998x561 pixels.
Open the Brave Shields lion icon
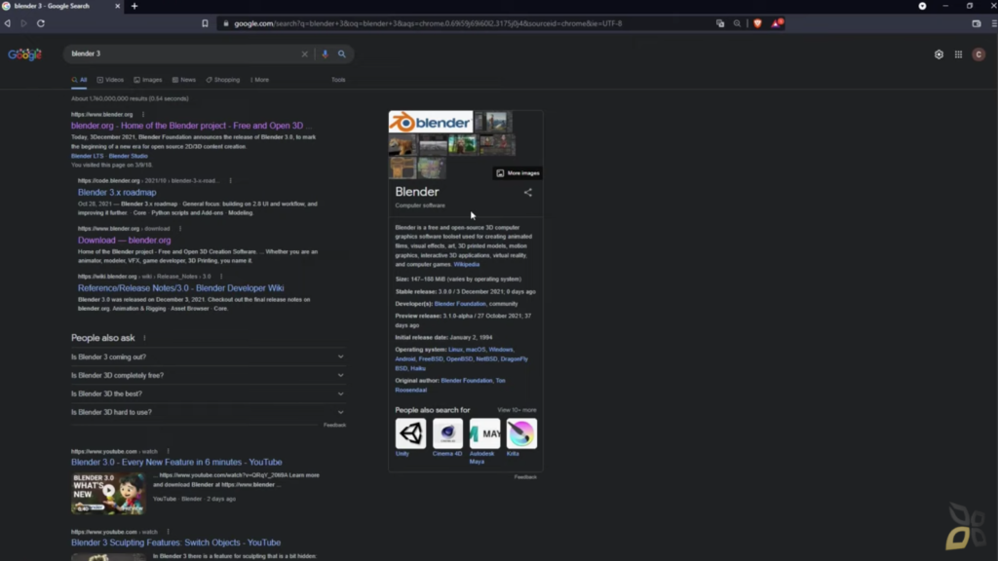pyautogui.click(x=757, y=23)
